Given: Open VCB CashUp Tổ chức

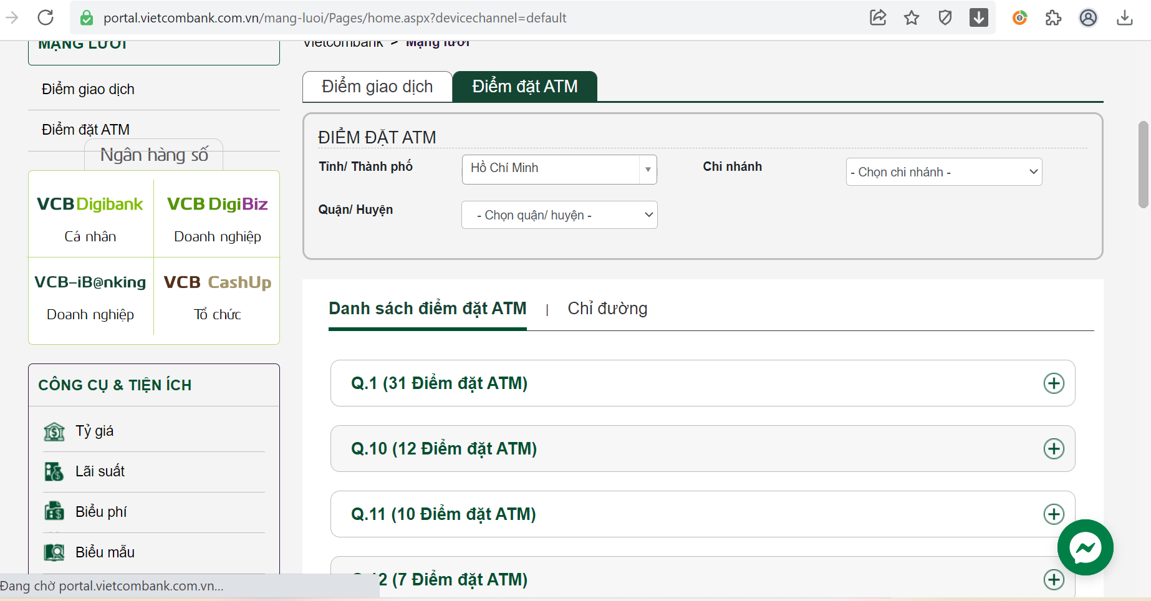Looking at the screenshot, I should coord(218,297).
